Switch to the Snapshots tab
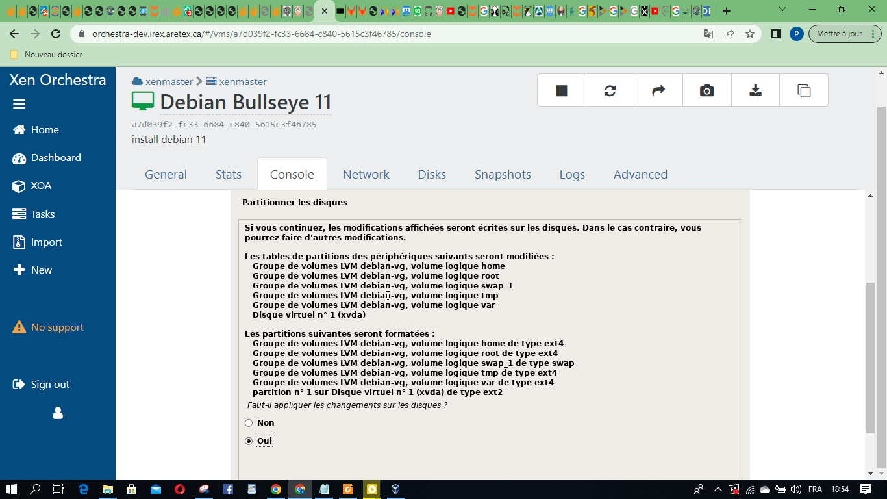The image size is (887, 499). 503,174
